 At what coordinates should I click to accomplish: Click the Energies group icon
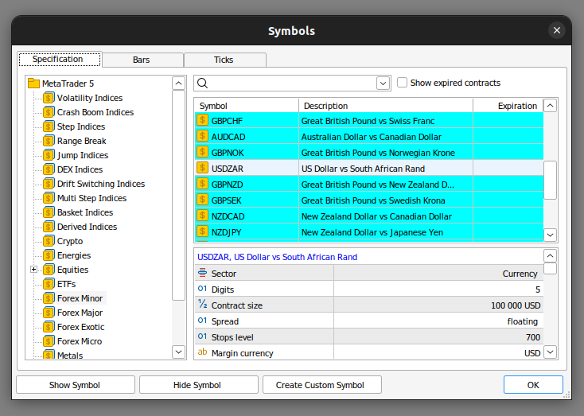tap(49, 255)
